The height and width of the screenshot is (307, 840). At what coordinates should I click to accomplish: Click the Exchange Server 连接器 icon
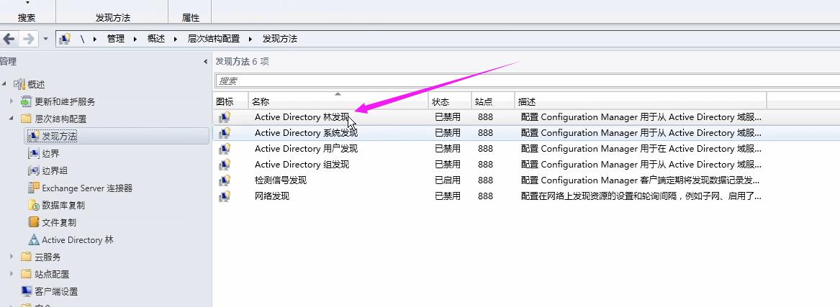coord(34,188)
